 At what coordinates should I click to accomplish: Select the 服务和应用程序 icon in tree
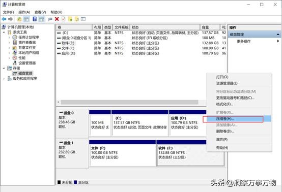pos(9,79)
